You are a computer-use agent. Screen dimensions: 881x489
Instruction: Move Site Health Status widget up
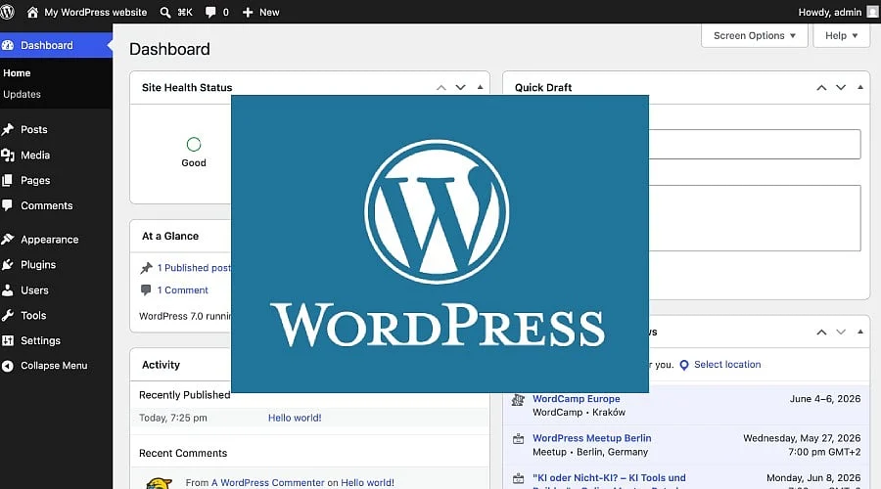click(441, 88)
